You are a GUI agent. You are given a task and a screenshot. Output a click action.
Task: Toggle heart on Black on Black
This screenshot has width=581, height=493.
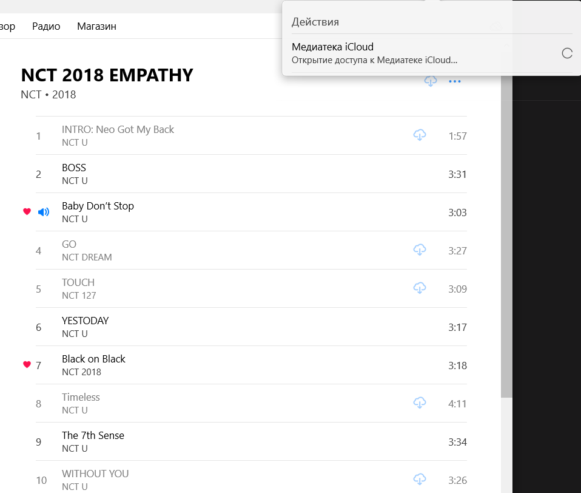pyautogui.click(x=27, y=365)
